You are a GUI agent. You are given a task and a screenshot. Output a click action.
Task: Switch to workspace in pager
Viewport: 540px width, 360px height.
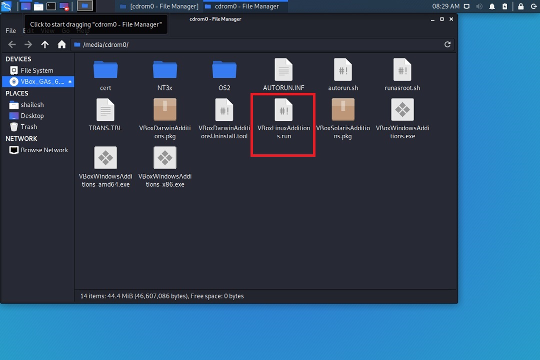(x=84, y=6)
